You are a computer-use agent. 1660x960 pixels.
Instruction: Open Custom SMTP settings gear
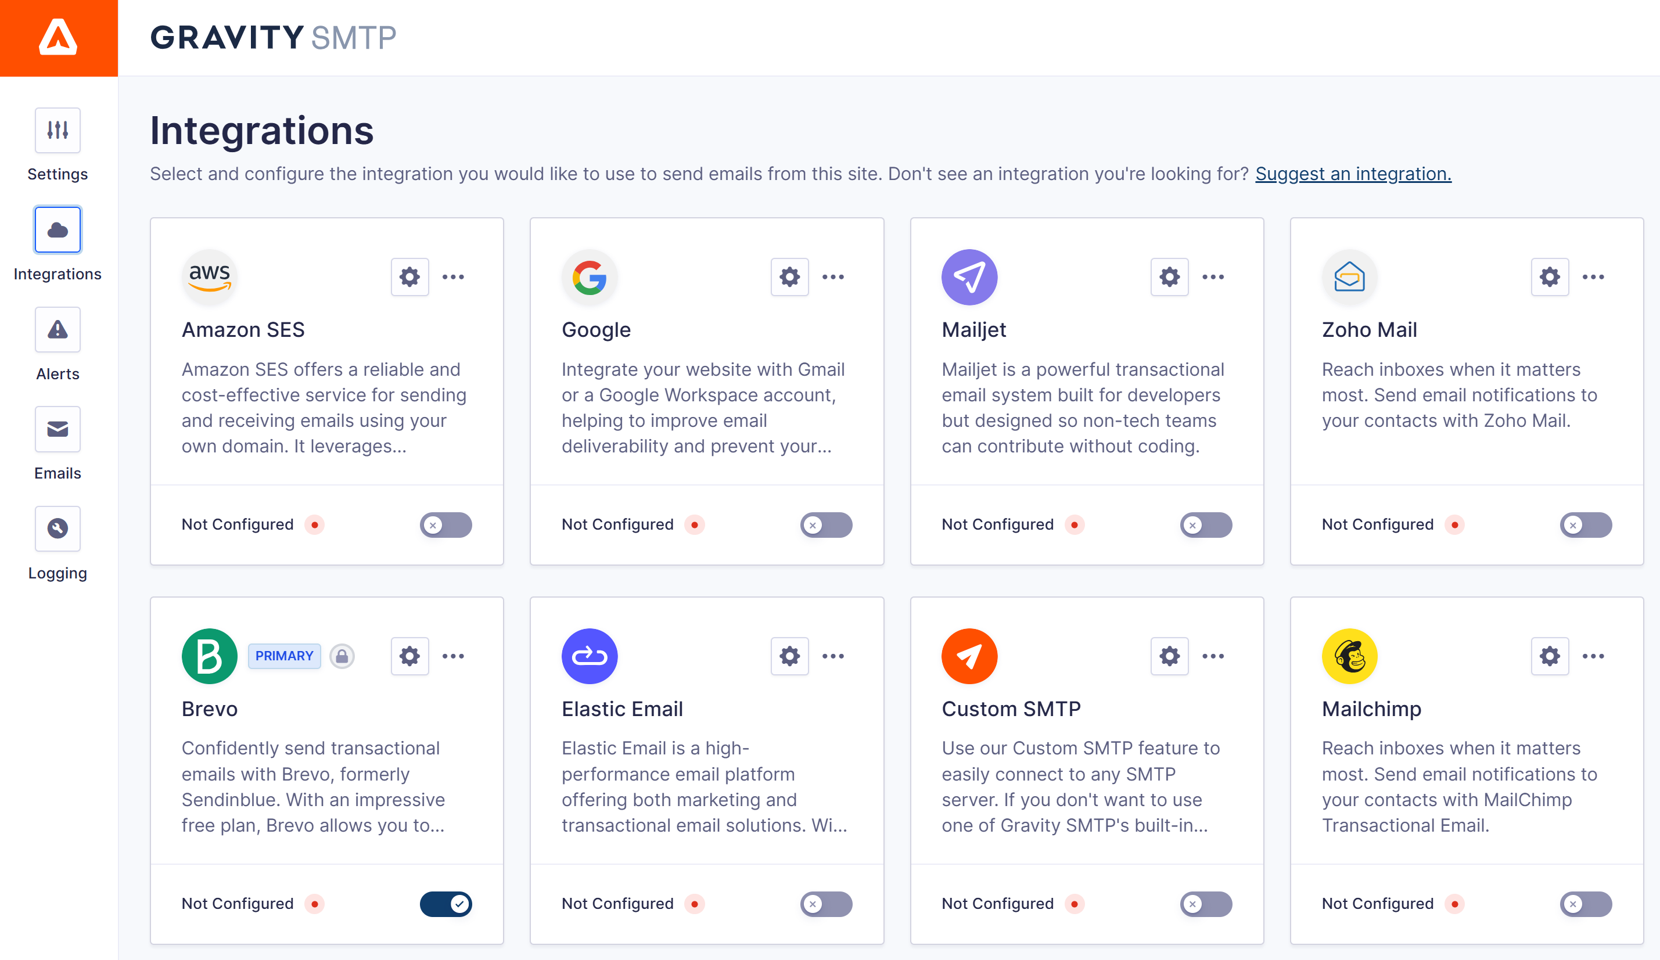(x=1170, y=656)
